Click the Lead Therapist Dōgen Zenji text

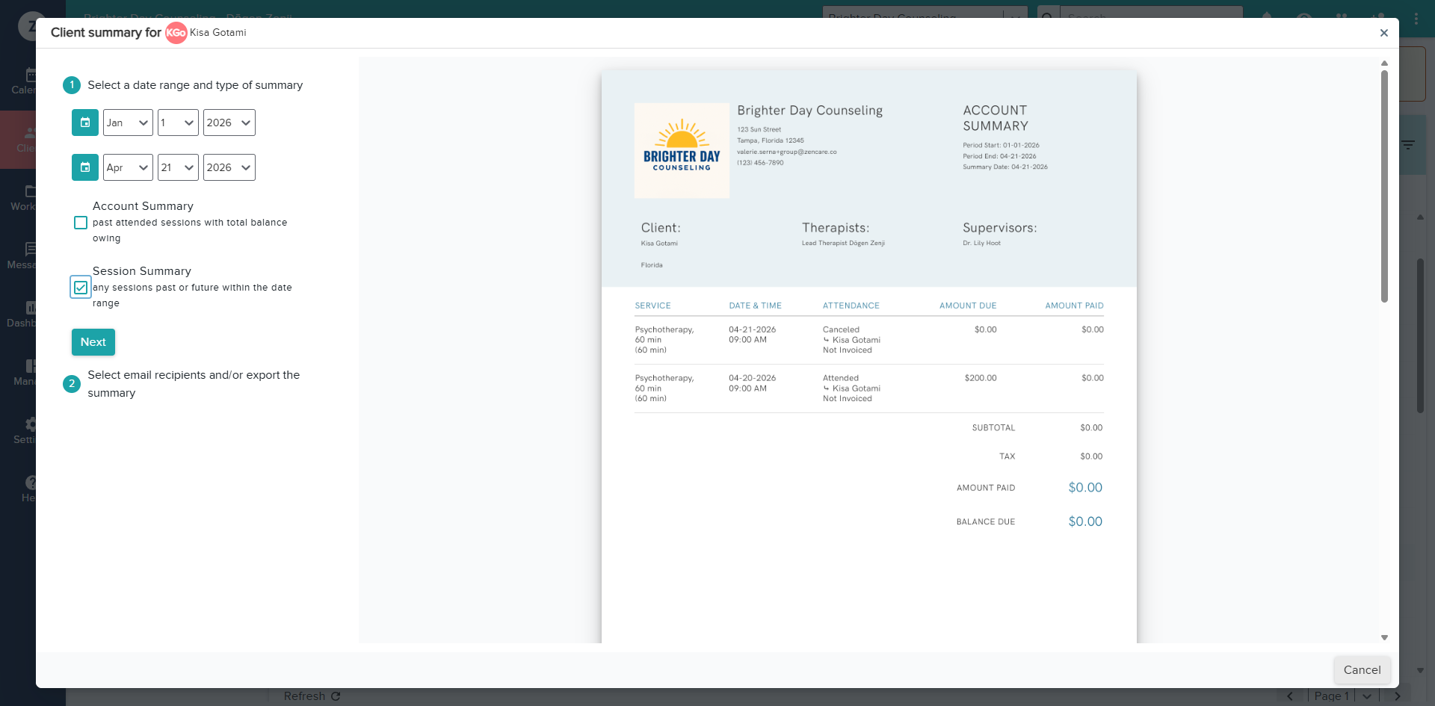[843, 243]
